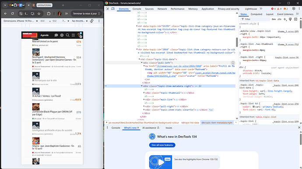Image resolution: width=302 pixels, height=169 pixels.
Task: Collapse the selected topic-item-metadata right div
Action: point(141,86)
